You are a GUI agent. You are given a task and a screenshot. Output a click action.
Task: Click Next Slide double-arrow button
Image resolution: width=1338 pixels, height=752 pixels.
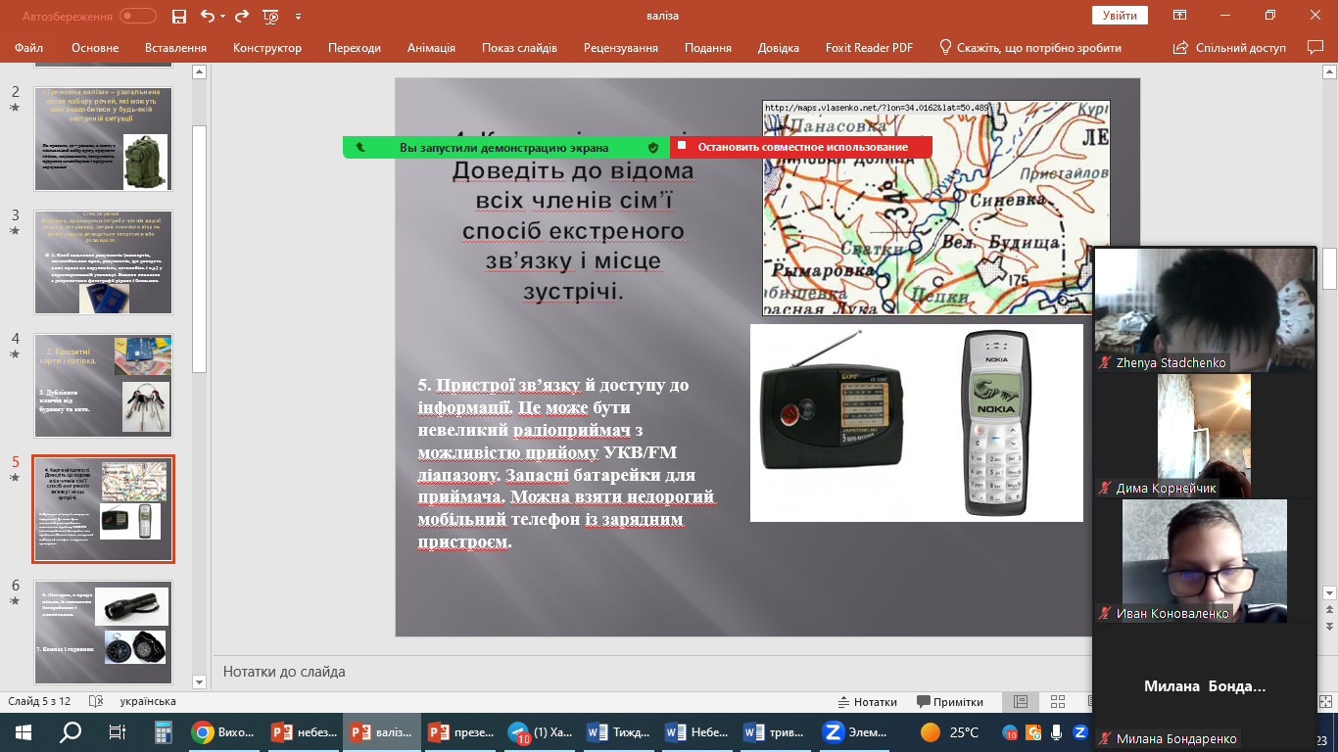1330,626
